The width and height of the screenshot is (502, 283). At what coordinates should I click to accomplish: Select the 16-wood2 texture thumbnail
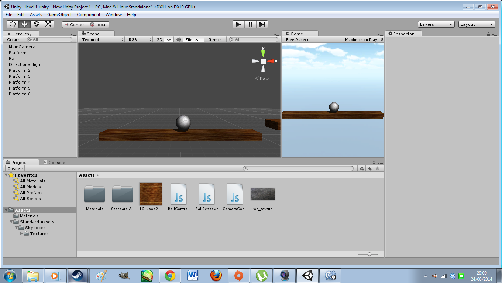click(x=151, y=194)
